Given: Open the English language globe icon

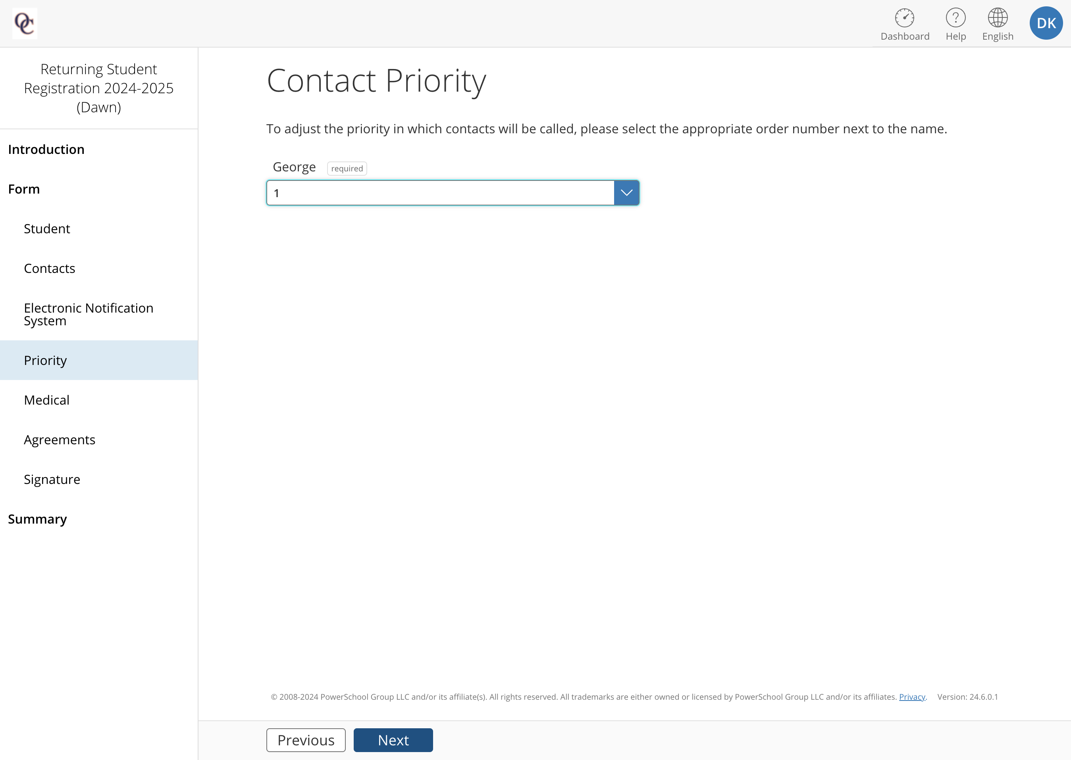Looking at the screenshot, I should click(998, 18).
